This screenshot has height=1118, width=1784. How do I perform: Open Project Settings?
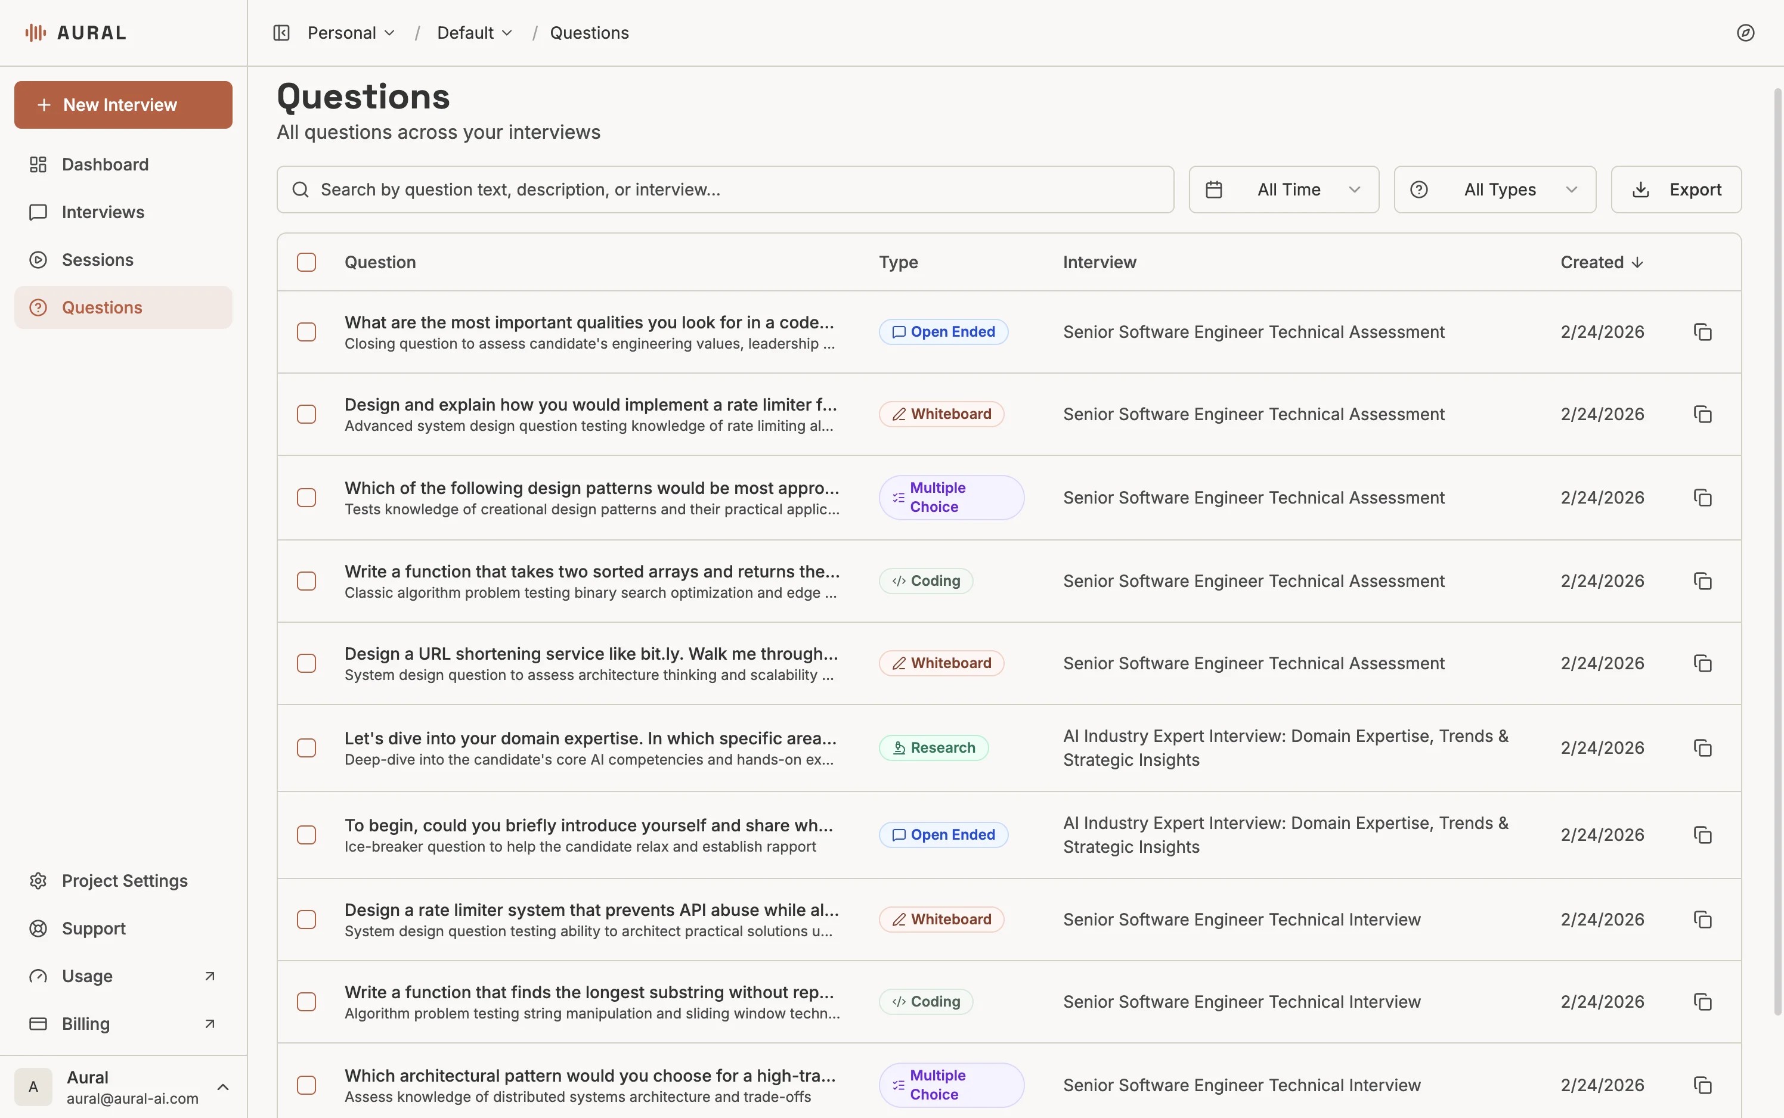[123, 881]
